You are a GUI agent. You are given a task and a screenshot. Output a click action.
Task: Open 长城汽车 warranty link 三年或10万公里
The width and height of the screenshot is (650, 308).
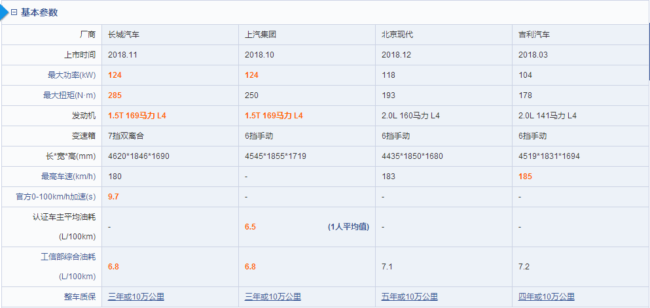pos(136,297)
